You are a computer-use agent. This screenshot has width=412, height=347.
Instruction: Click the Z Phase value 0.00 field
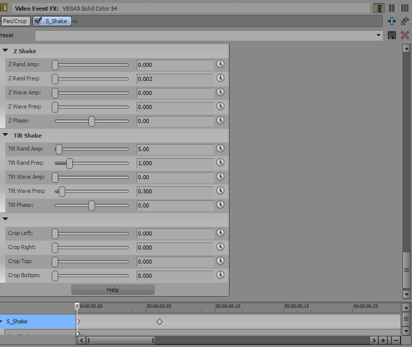click(175, 121)
